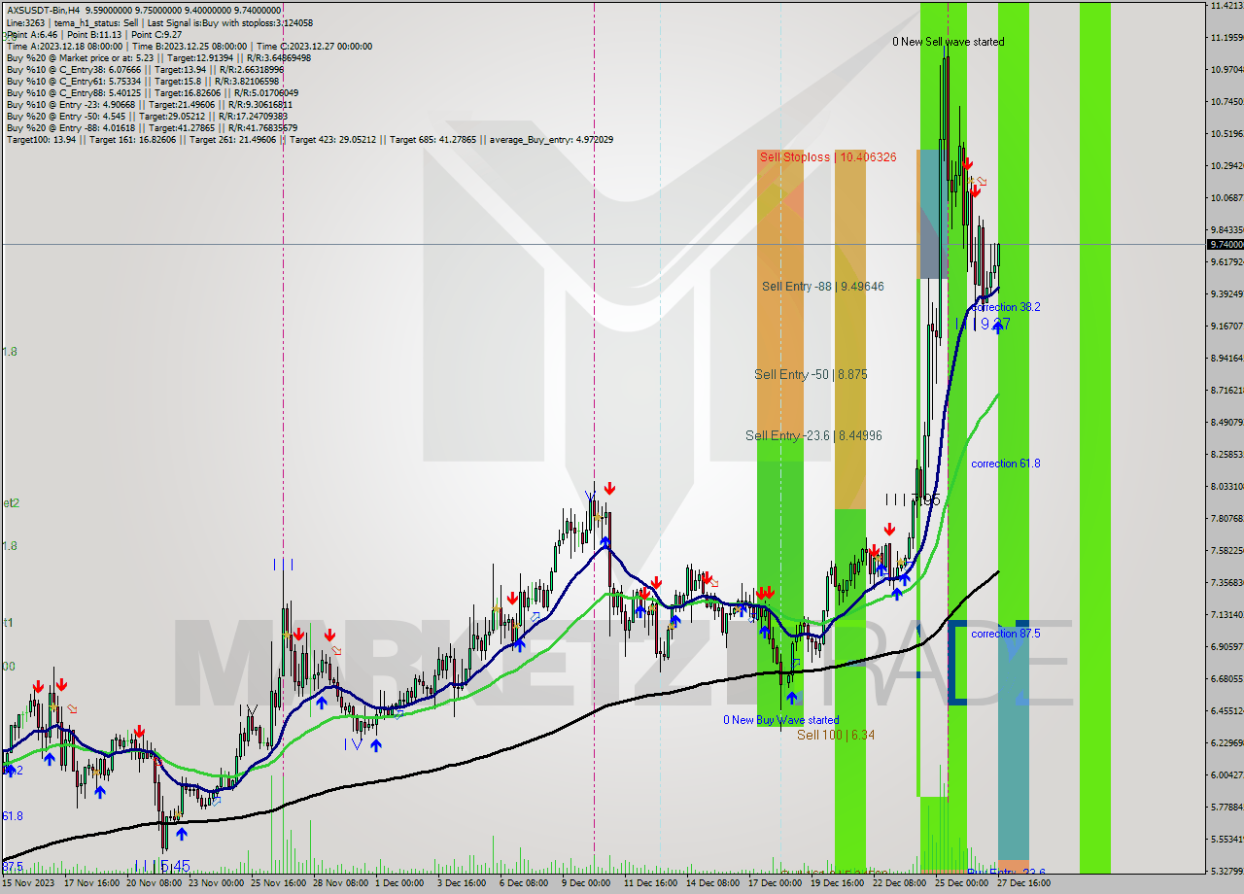
Task: Click the 'Sell Entry -23.6 | 8.44996' label
Action: [x=813, y=435]
